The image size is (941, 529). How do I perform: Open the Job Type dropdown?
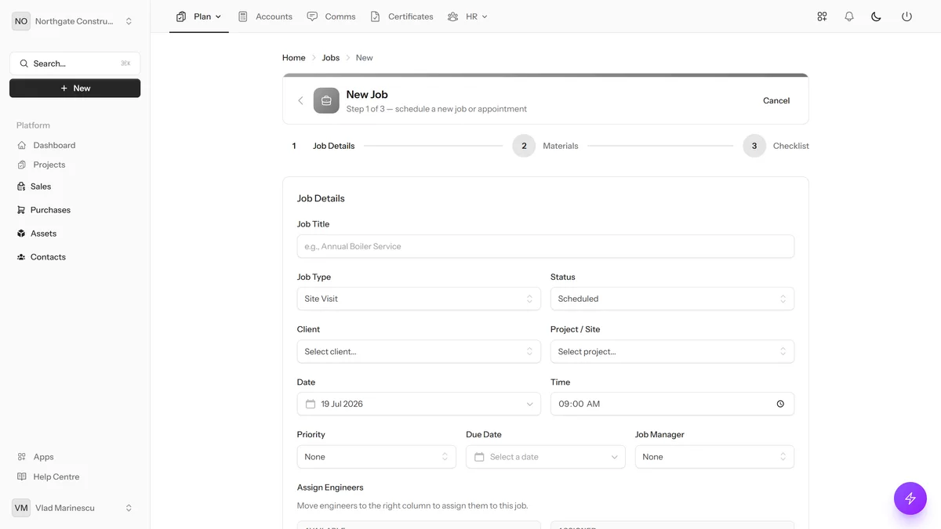pos(419,299)
